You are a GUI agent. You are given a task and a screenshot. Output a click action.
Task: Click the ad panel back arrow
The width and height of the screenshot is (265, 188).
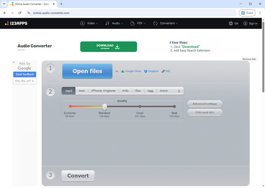click(14, 62)
